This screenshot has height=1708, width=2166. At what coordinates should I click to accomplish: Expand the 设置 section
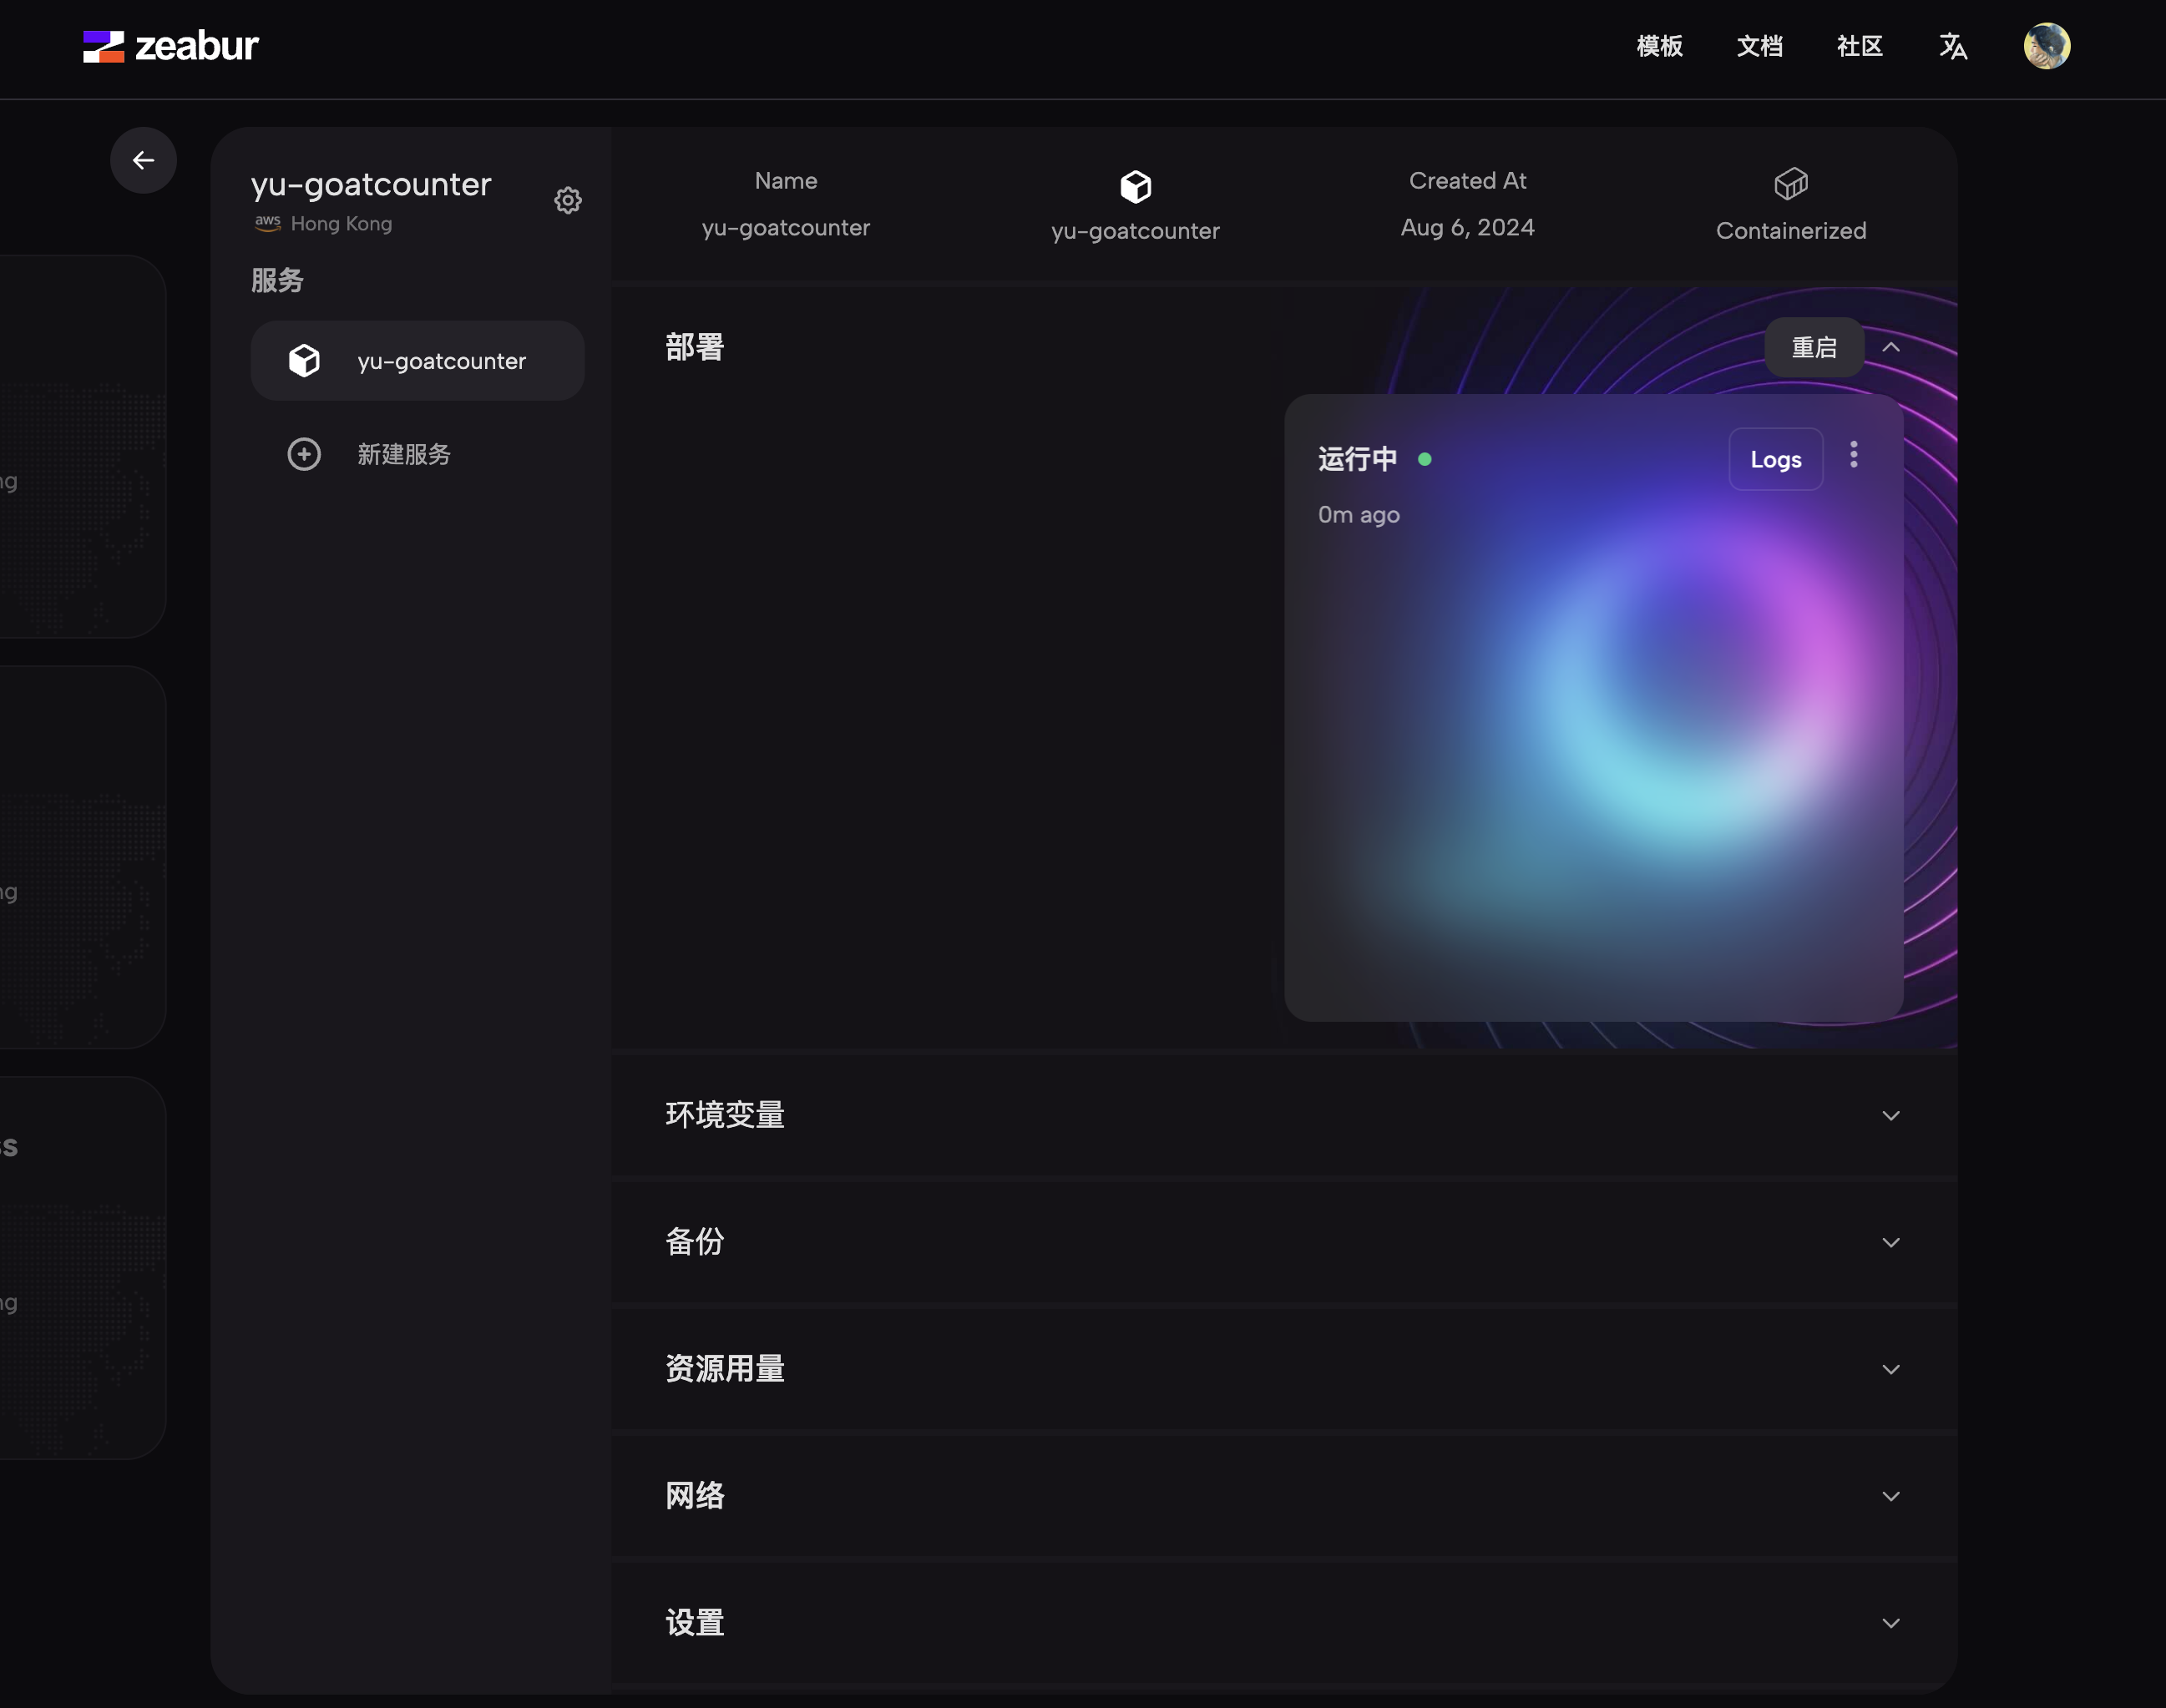(1891, 1624)
